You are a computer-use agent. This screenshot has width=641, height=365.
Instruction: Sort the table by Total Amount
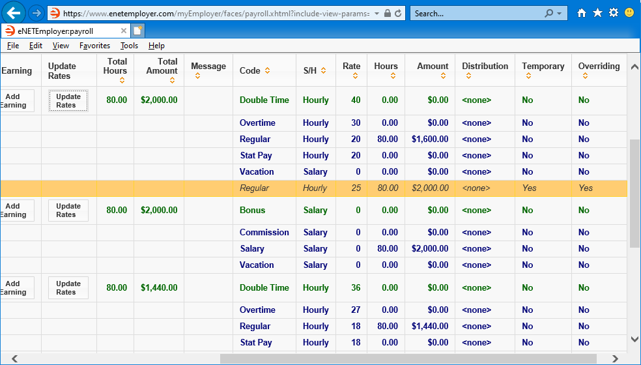pos(172,80)
